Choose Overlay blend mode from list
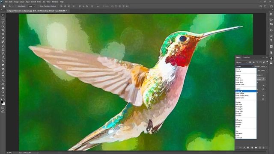The height and width of the screenshot is (154, 274). [x=246, y=102]
